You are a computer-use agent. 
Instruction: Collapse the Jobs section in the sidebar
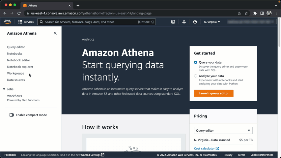[x=4, y=89]
